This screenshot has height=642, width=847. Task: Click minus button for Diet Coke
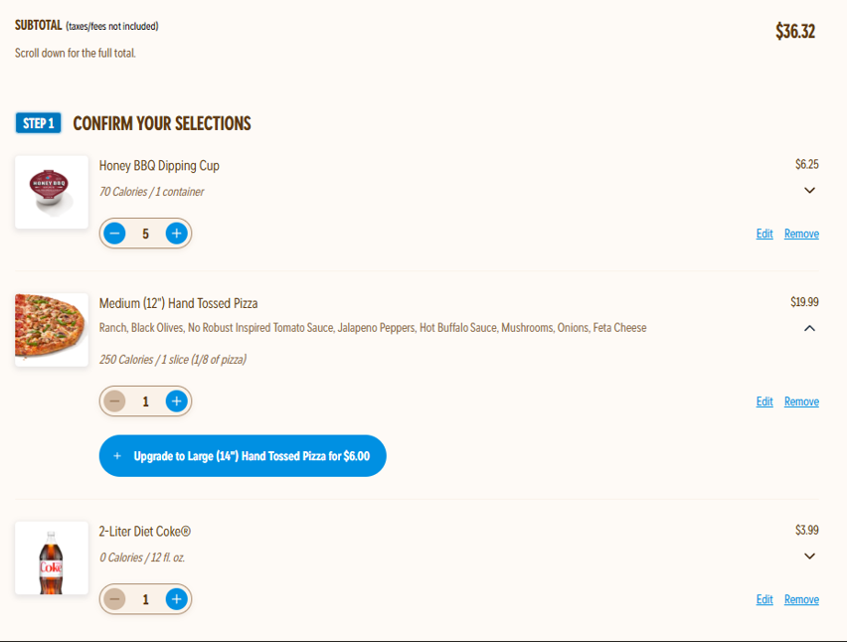coord(115,599)
